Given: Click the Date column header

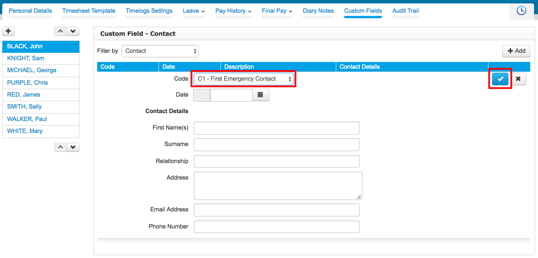Looking at the screenshot, I should (x=190, y=67).
